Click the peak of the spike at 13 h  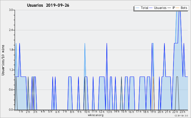click(107, 43)
